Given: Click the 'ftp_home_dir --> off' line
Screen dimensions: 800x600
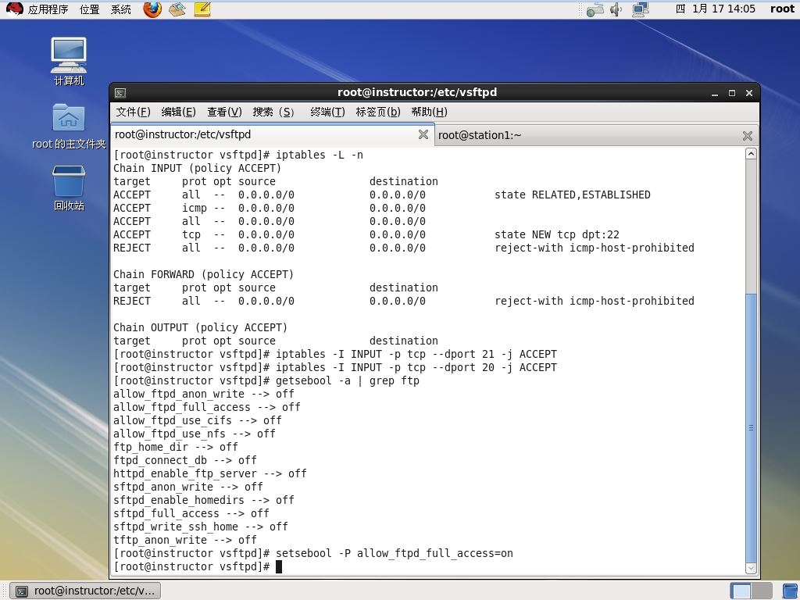Looking at the screenshot, I should (176, 447).
